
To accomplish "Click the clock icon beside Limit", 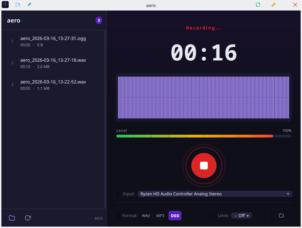I will point(213,216).
